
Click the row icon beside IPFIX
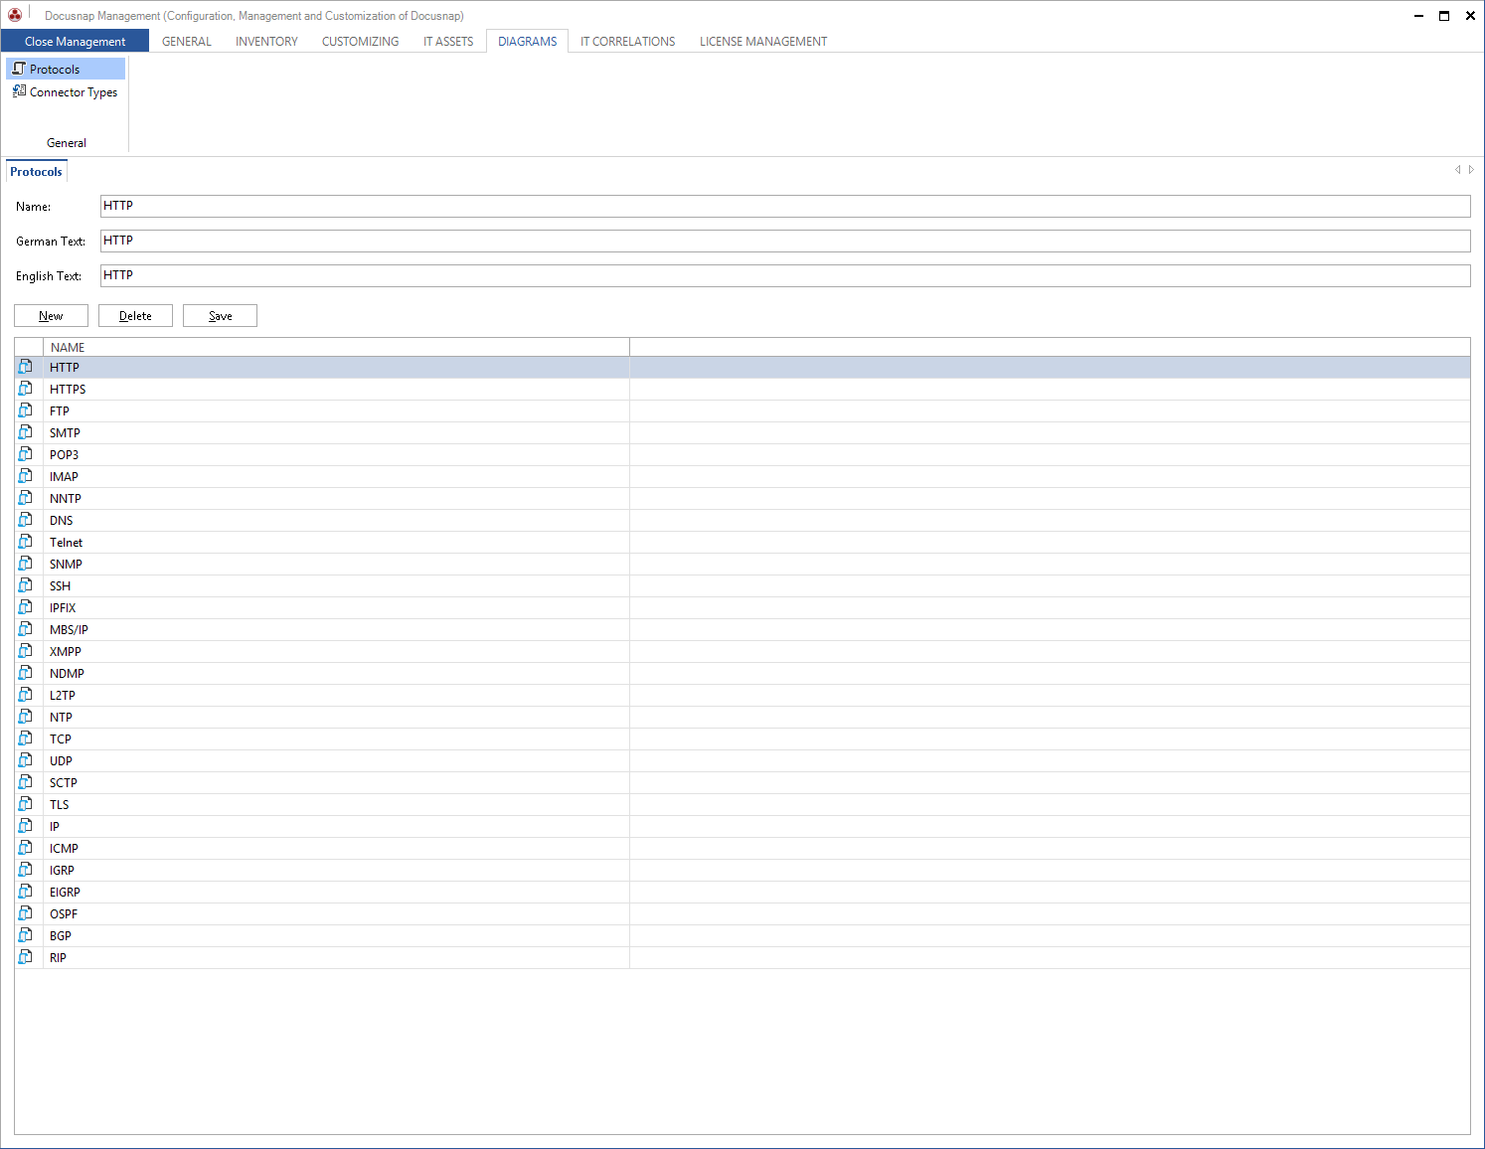tap(26, 607)
